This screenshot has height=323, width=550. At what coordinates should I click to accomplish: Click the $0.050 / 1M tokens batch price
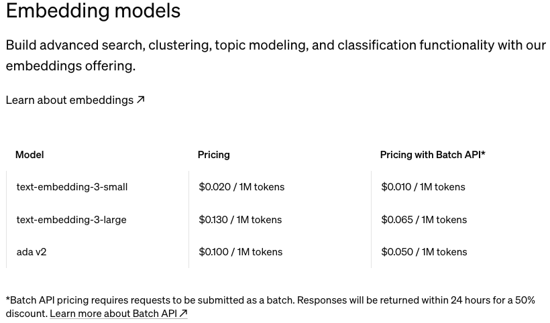[424, 252]
